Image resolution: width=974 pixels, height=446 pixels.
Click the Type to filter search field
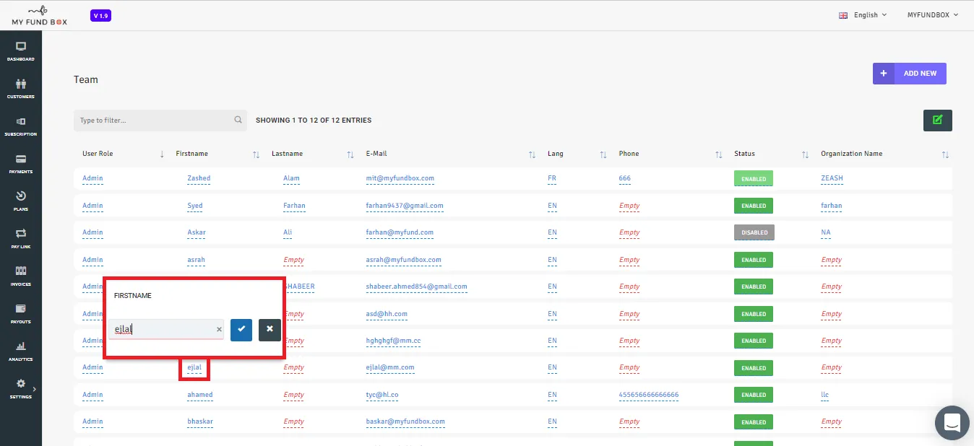[160, 121]
